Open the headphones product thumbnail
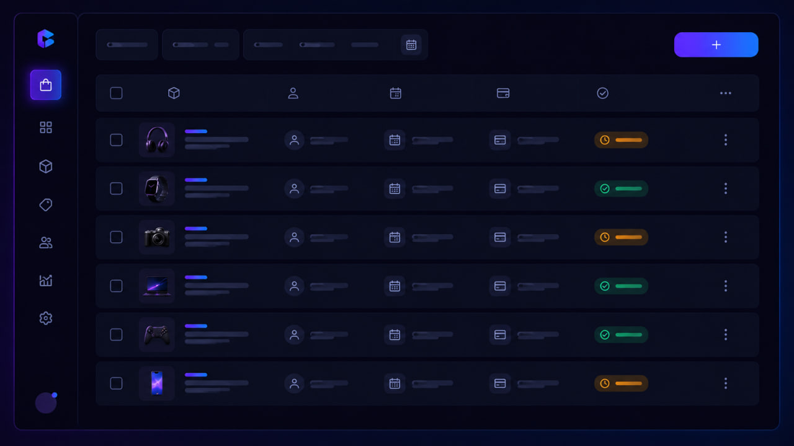Screen dimensions: 794x446 [157, 140]
